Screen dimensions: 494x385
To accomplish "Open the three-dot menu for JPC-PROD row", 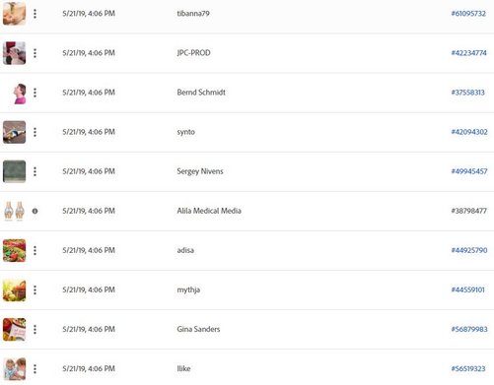I will (35, 53).
